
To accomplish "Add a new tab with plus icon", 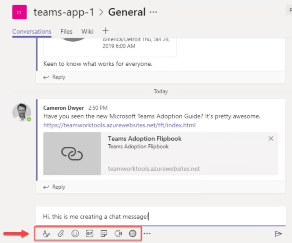I will [x=106, y=31].
